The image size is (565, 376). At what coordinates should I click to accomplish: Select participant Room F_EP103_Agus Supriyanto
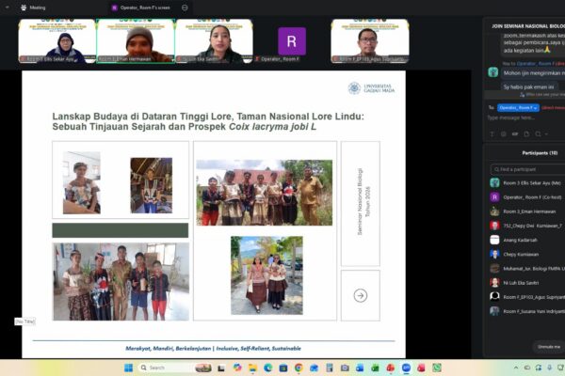[527, 297]
